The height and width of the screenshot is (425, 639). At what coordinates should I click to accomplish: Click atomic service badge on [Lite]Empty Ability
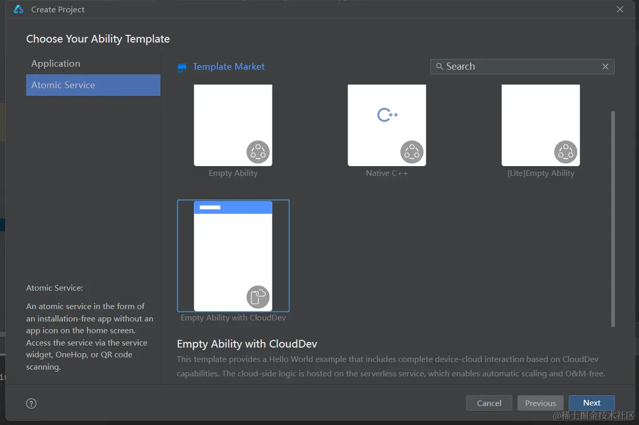[566, 152]
